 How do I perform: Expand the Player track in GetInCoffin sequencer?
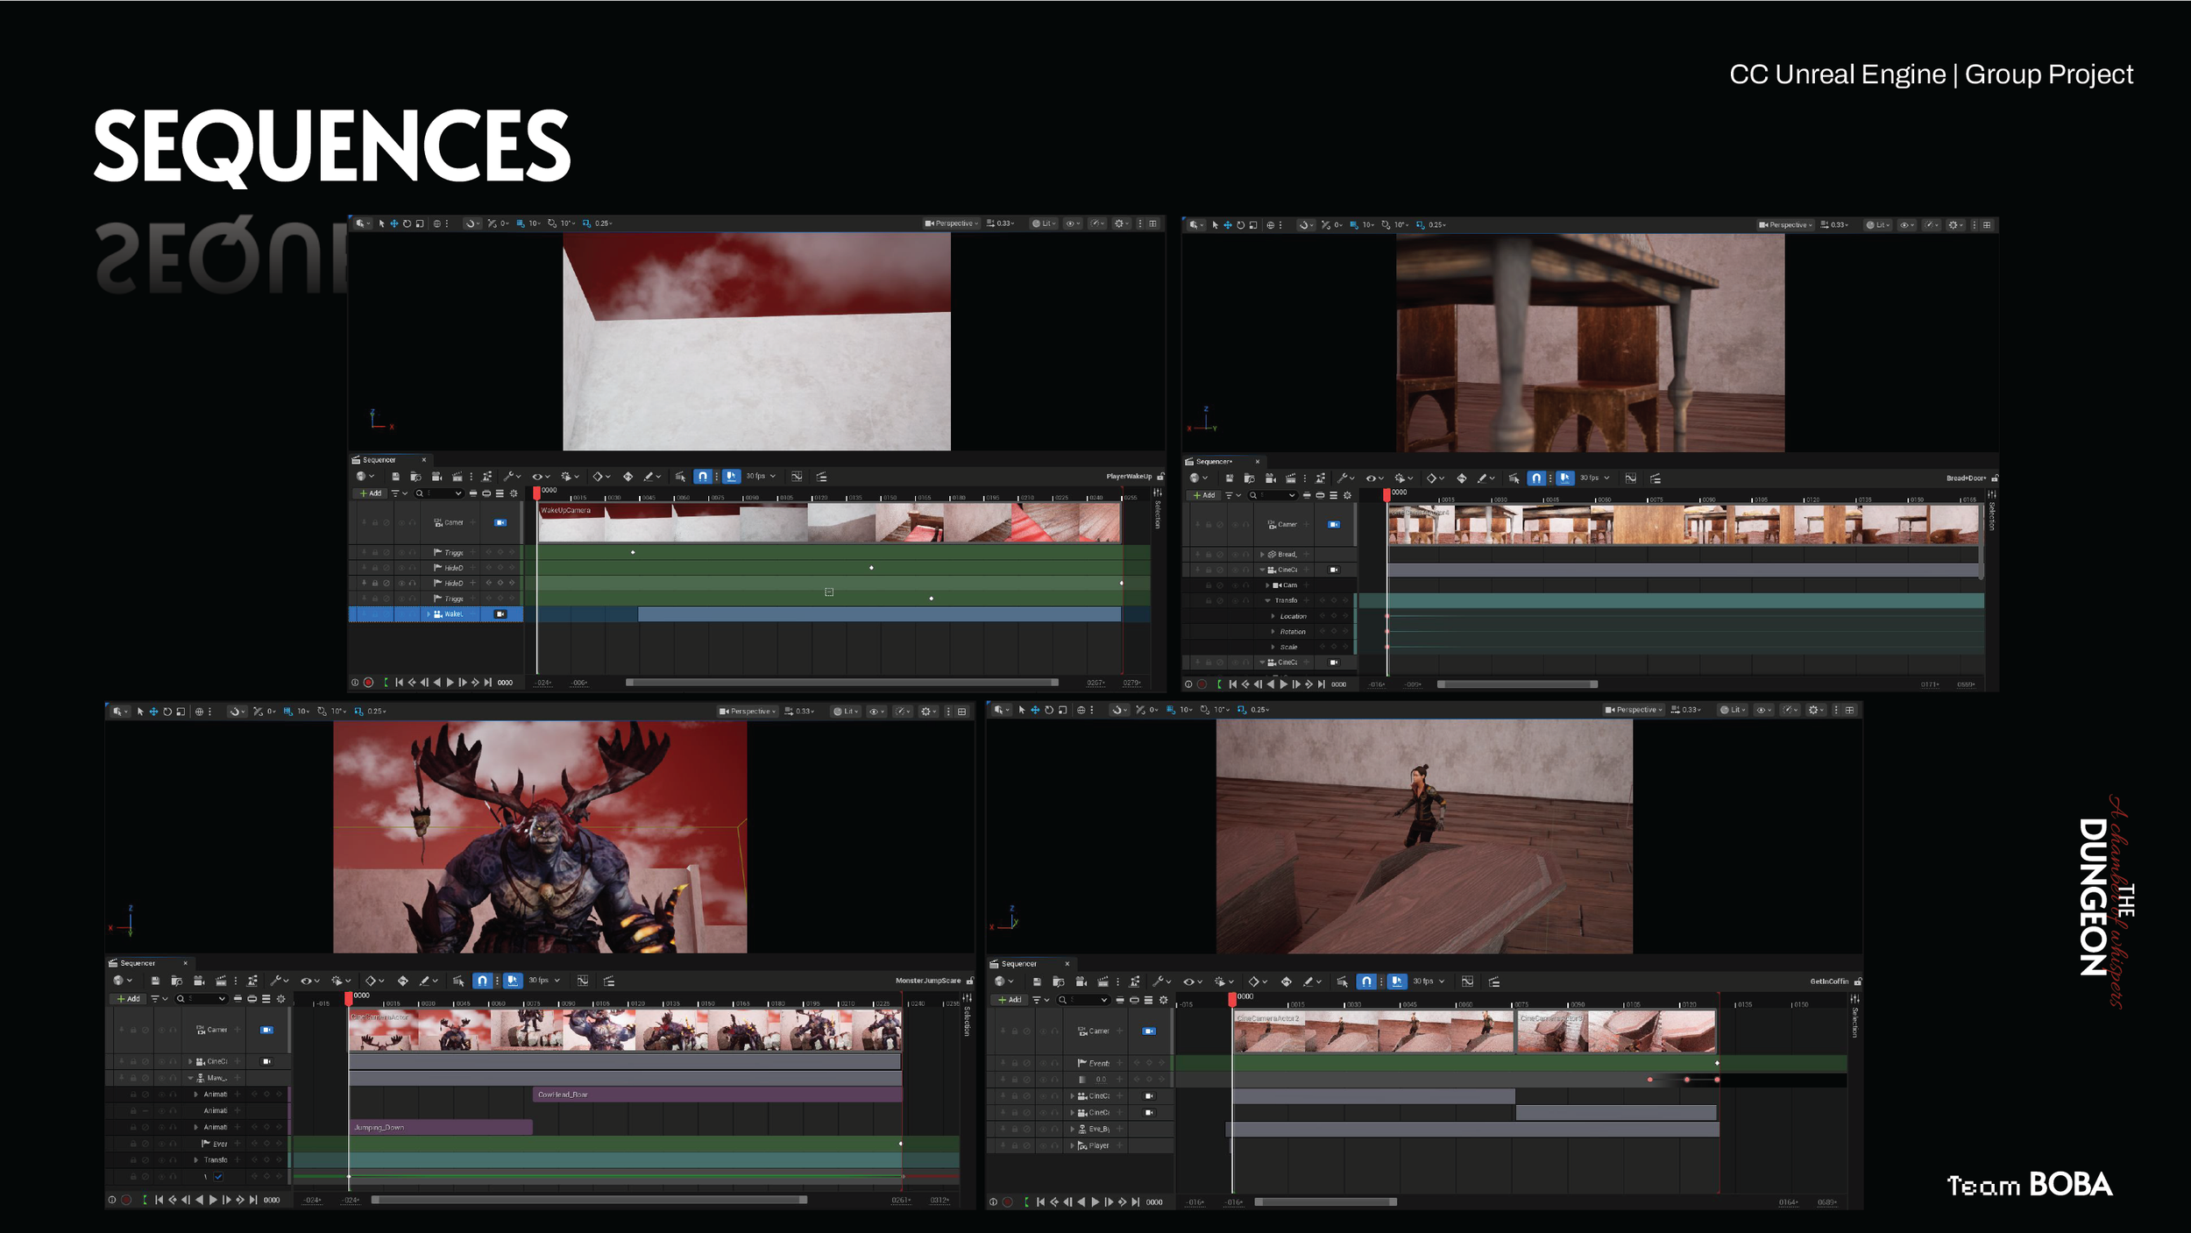tap(1072, 1145)
